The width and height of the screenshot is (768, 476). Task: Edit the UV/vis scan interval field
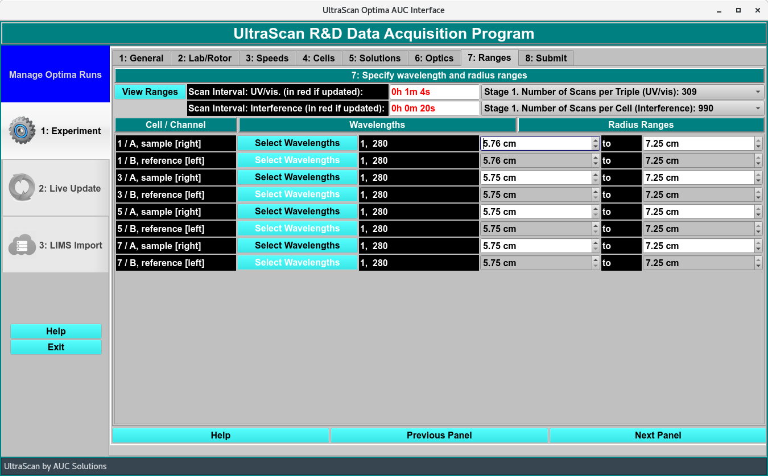click(434, 92)
